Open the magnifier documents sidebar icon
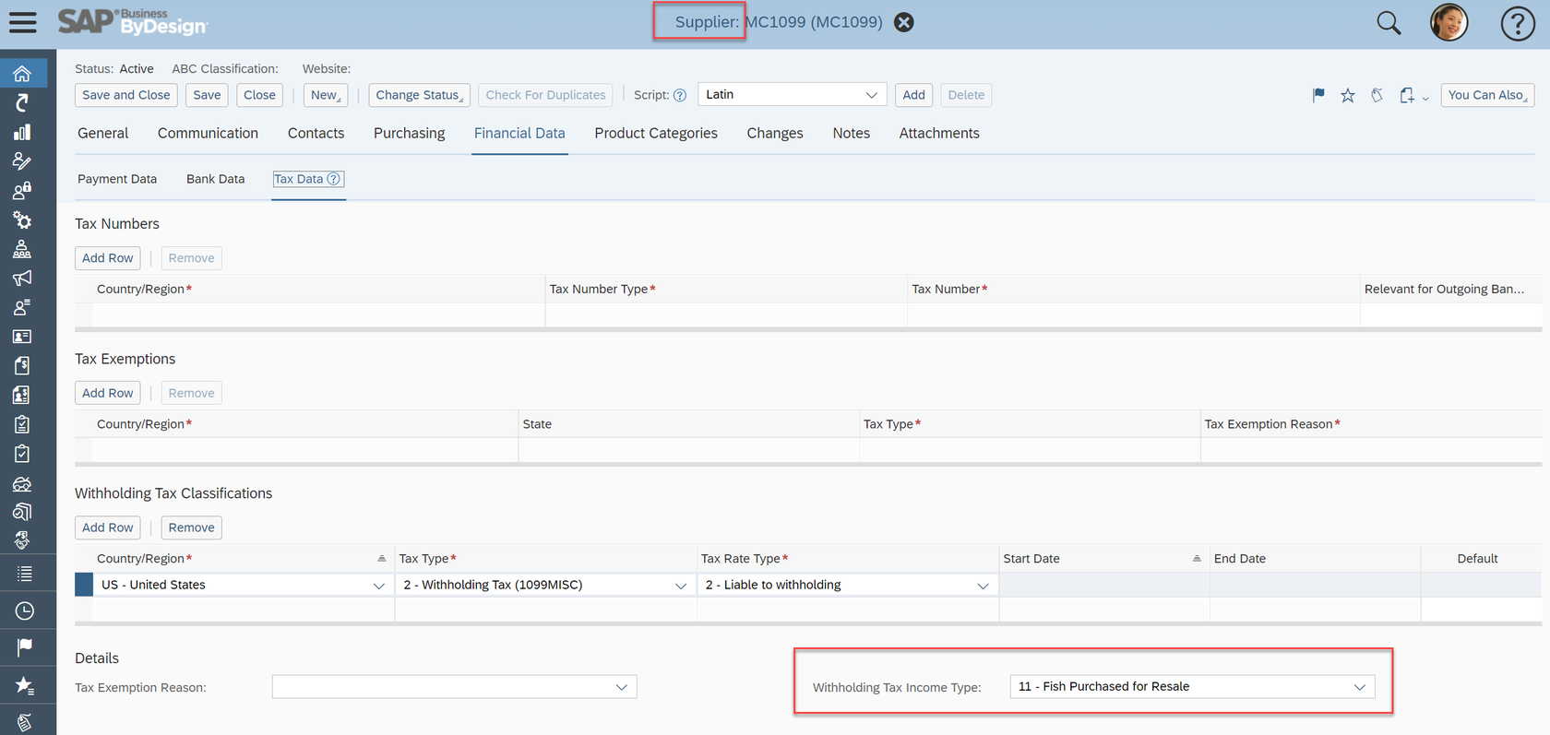The height and width of the screenshot is (735, 1550). (x=22, y=512)
